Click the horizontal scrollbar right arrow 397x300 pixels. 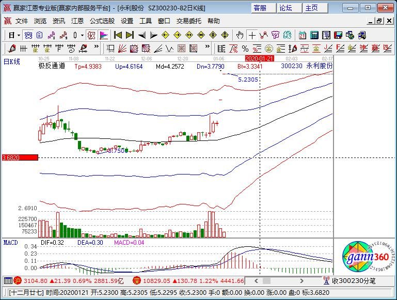(x=301, y=281)
